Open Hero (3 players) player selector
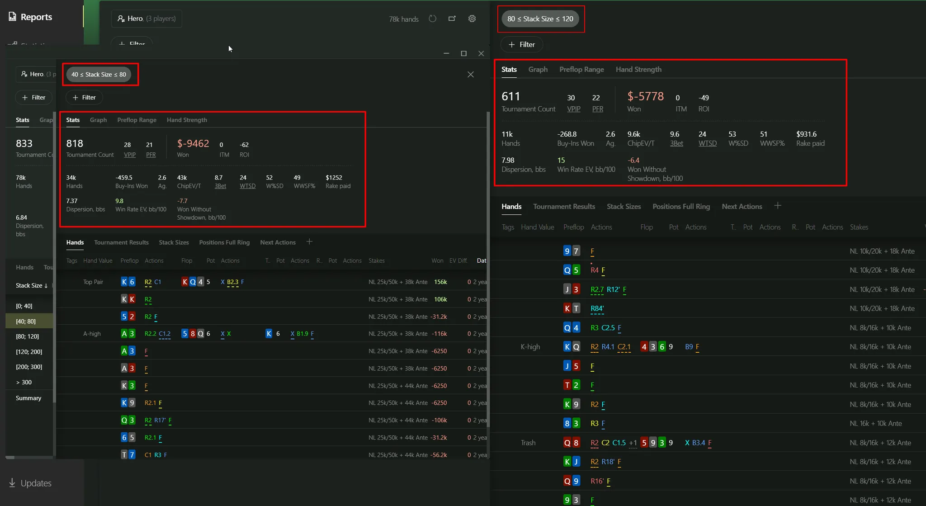This screenshot has width=926, height=506. (146, 19)
